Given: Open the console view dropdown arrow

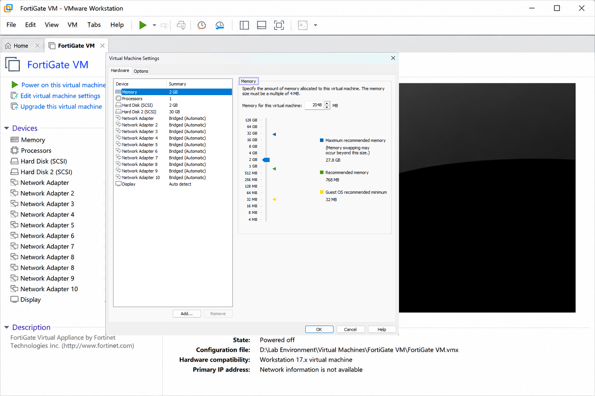Looking at the screenshot, I should [315, 26].
